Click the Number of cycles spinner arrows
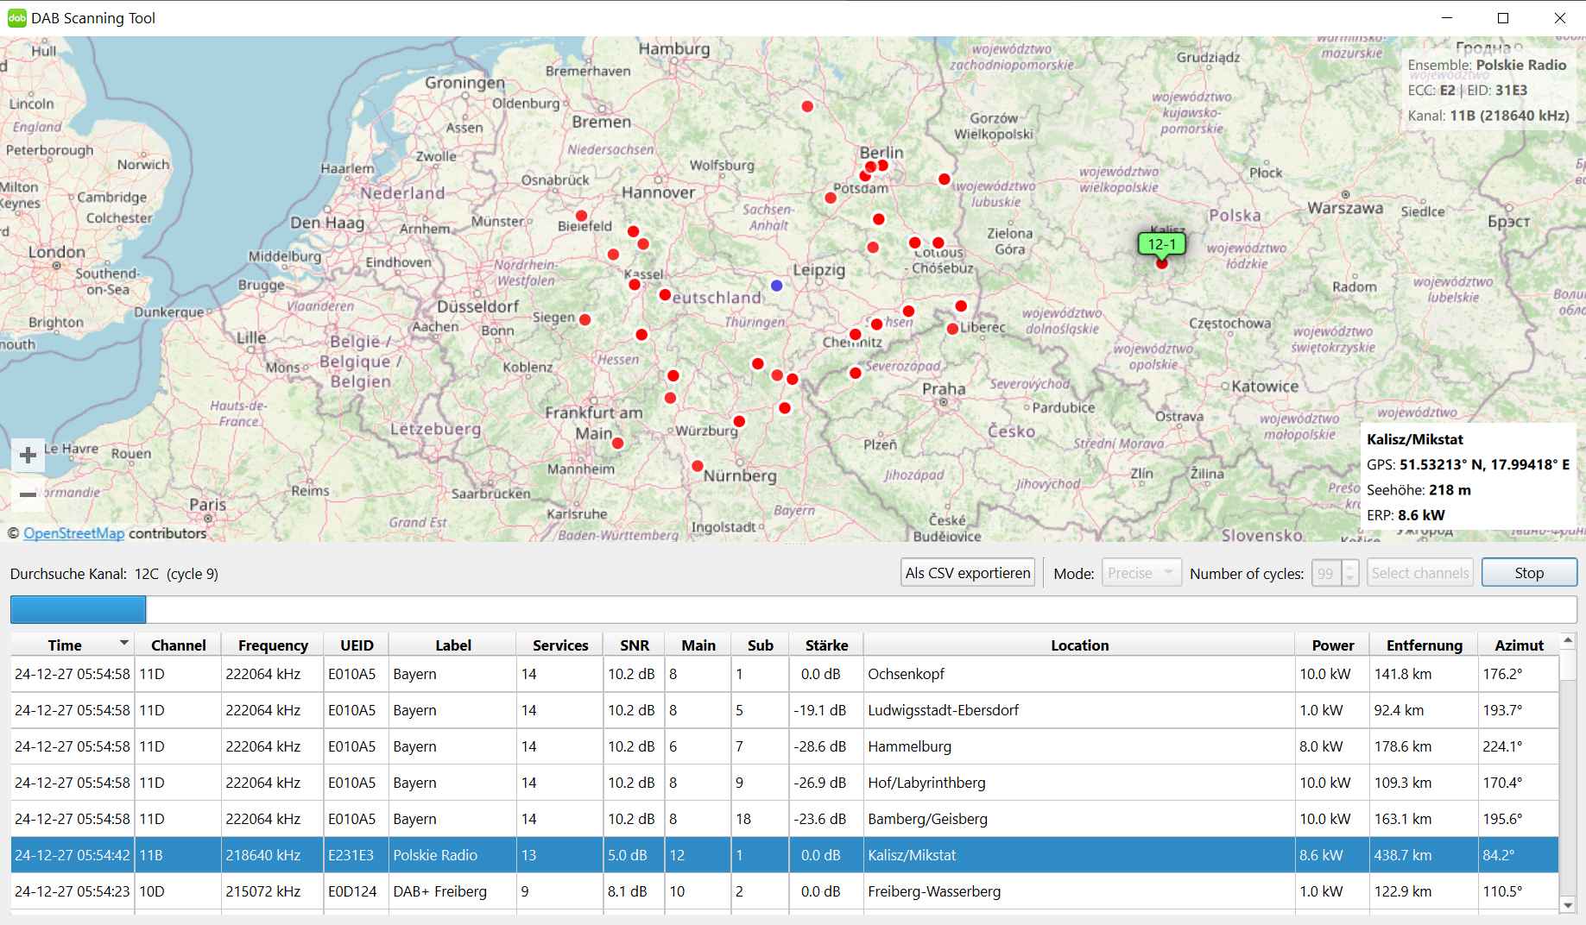The height and width of the screenshot is (925, 1586). (x=1350, y=573)
